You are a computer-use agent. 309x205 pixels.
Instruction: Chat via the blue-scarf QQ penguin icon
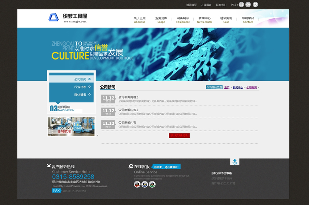pos(145,185)
